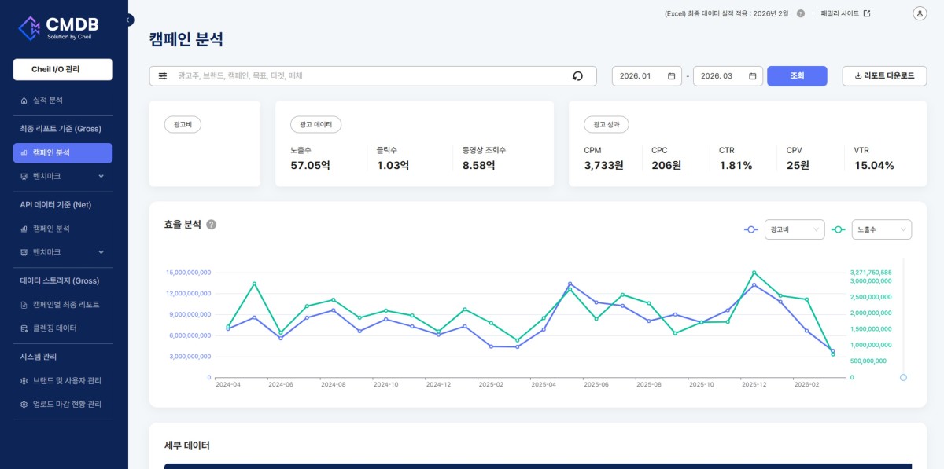
Task: Open the calendar icon of 2026. 01 start date
Action: 671,76
